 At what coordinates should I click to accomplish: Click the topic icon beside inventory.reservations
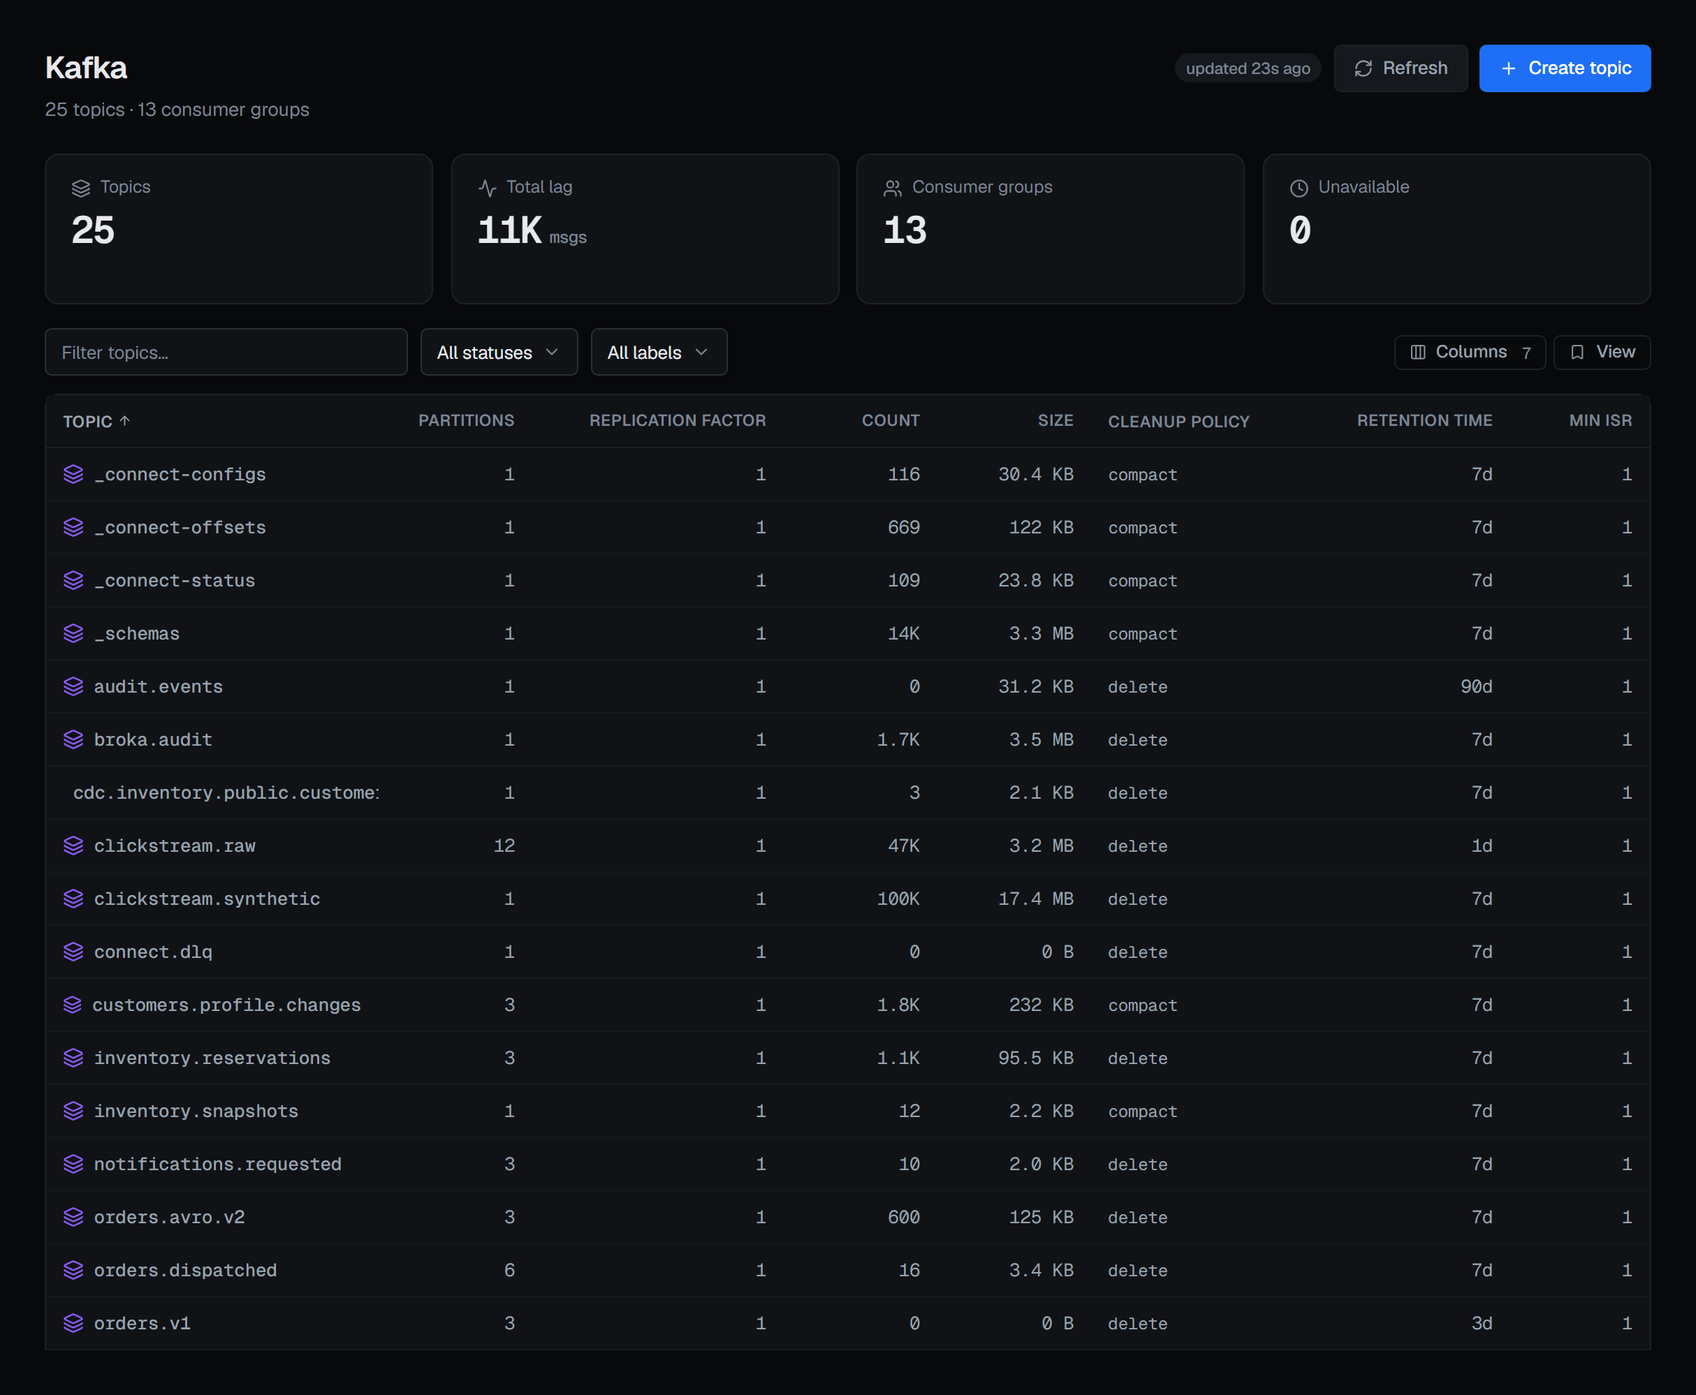click(73, 1058)
